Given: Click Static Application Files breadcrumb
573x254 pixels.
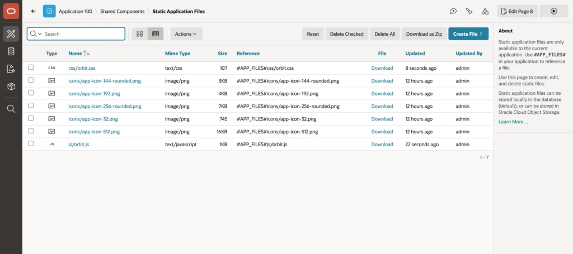Looking at the screenshot, I should tap(179, 11).
